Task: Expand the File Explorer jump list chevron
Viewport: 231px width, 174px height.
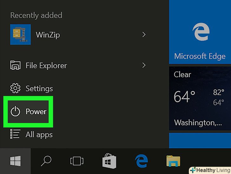Action: pos(144,65)
